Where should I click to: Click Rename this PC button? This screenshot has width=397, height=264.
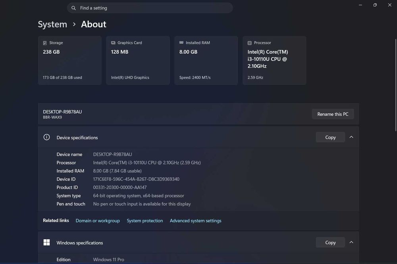tap(333, 114)
